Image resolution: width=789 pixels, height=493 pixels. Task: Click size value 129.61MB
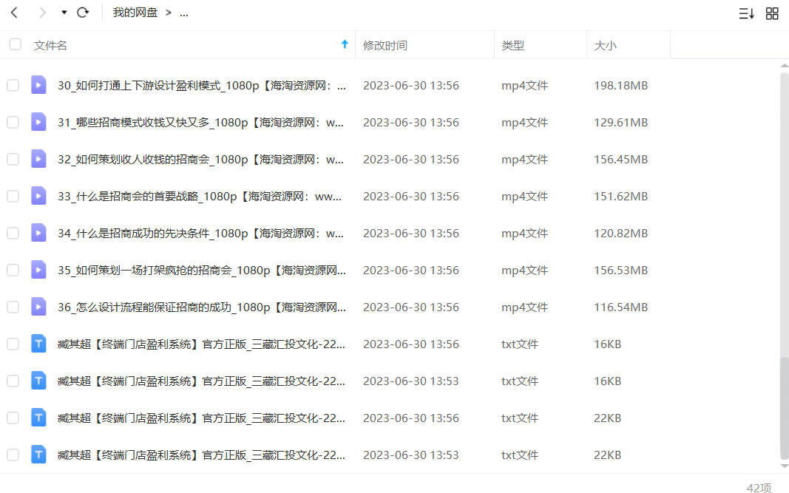(620, 123)
